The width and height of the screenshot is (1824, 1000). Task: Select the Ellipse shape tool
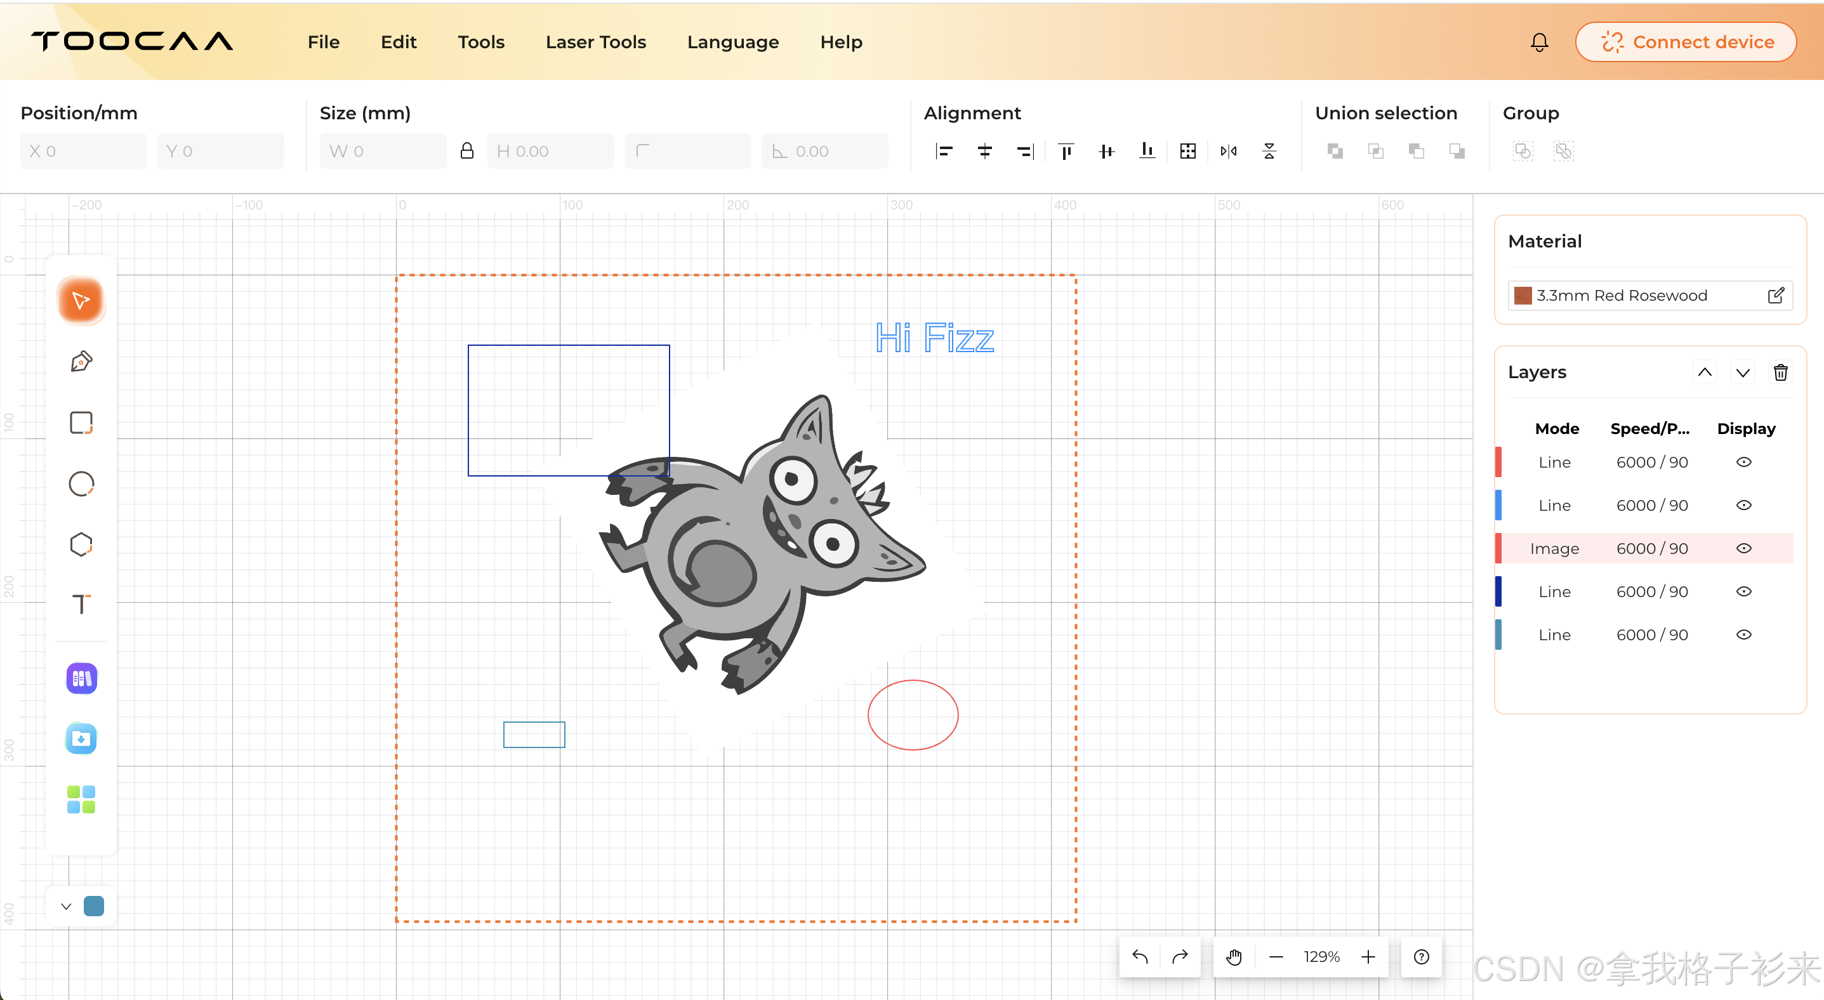81,484
